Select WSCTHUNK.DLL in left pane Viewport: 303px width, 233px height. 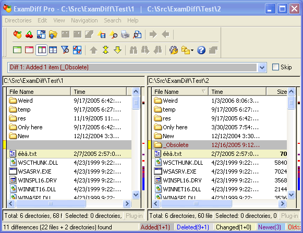tap(69, 163)
